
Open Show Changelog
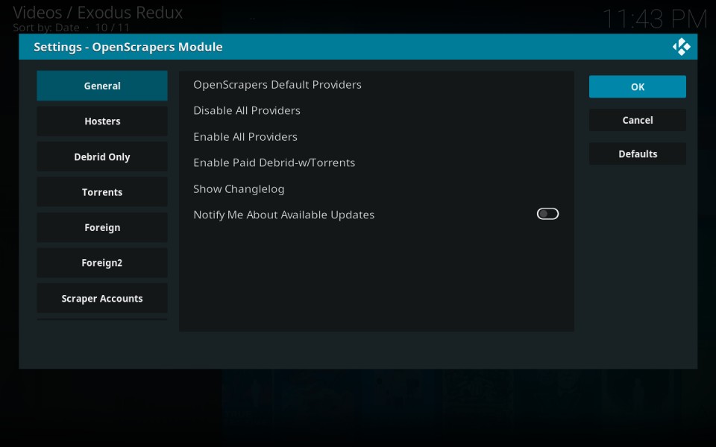(x=376, y=188)
